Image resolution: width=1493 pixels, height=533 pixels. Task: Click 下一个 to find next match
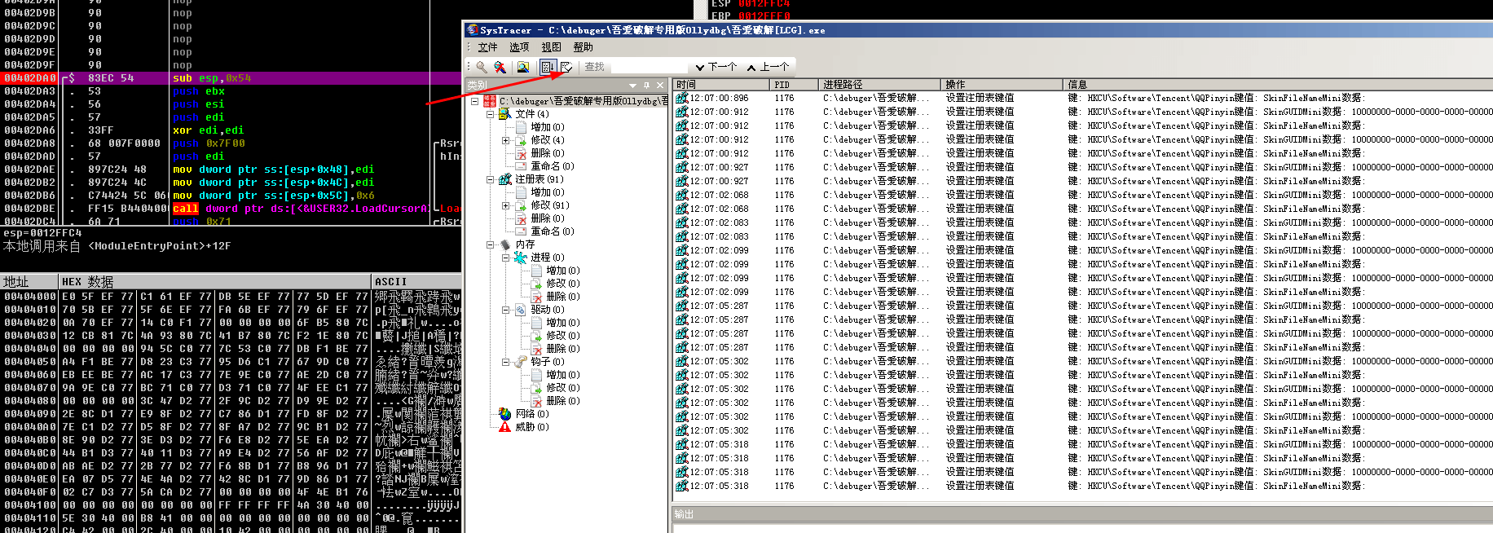coord(716,67)
